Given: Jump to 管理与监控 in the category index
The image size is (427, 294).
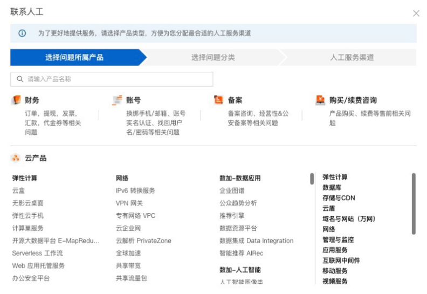Looking at the screenshot, I should click(338, 240).
